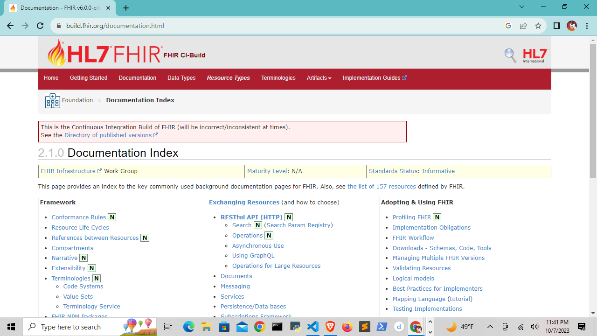Viewport: 597px width, 336px height.
Task: Open the Terminologies nav item
Action: pos(278,78)
